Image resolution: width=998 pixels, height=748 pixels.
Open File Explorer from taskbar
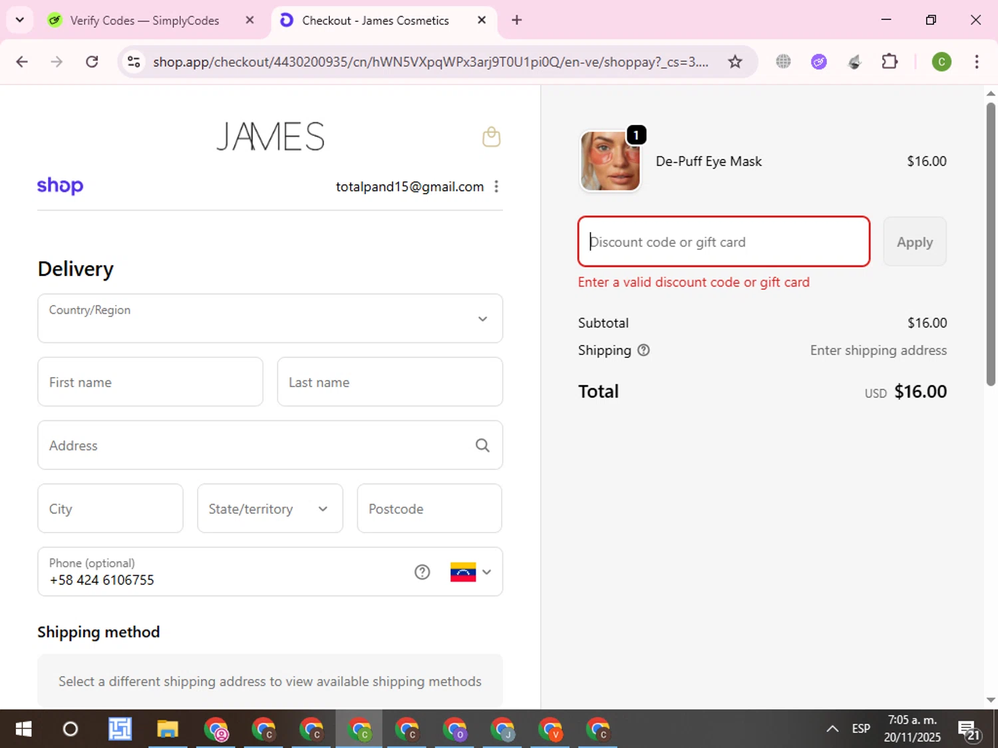point(167,729)
